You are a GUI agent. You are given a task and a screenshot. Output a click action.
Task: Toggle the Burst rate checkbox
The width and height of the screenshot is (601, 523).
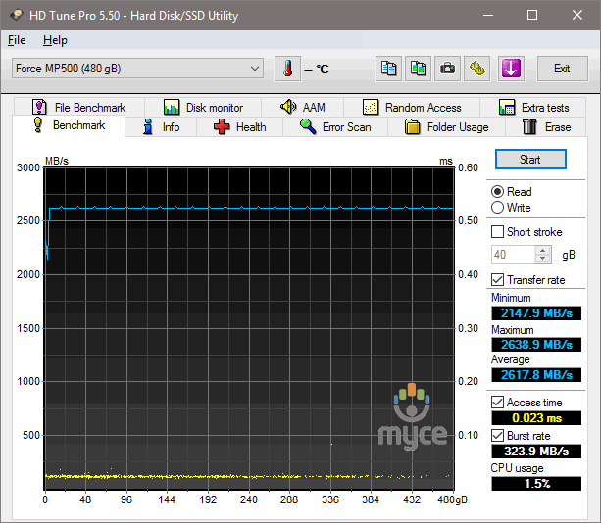497,435
